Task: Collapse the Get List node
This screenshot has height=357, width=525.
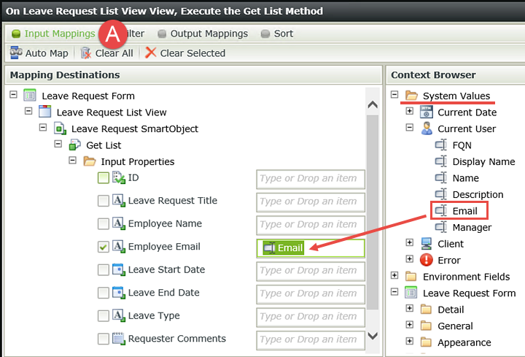Action: (58, 144)
